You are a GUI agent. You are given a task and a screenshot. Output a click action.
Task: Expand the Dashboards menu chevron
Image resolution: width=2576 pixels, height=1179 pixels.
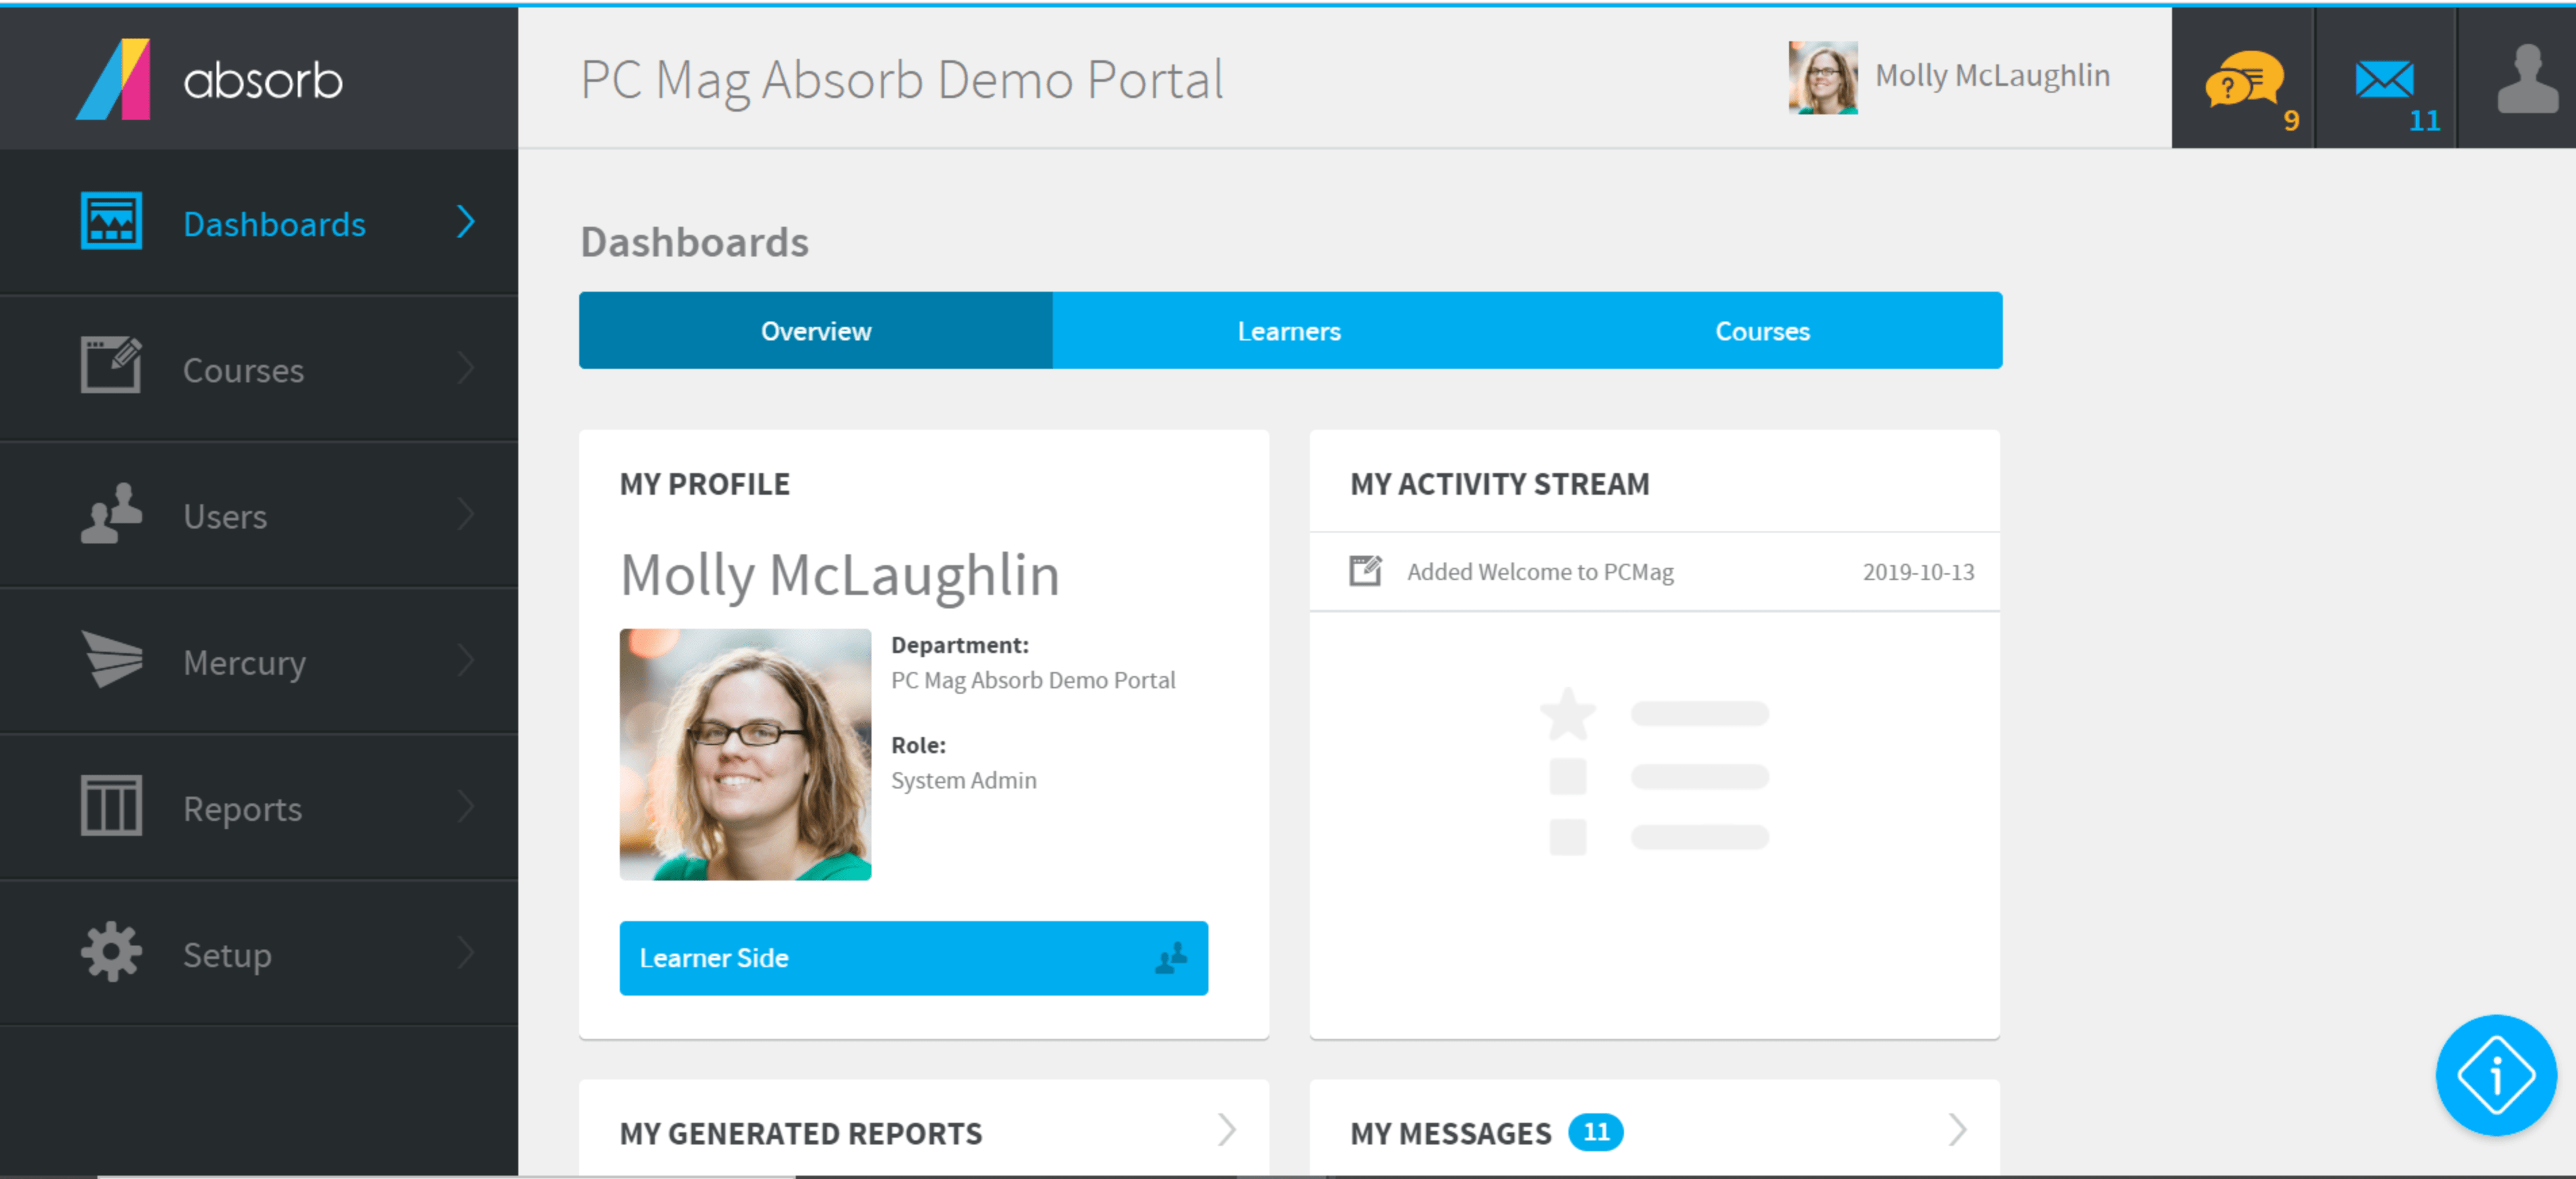click(465, 222)
